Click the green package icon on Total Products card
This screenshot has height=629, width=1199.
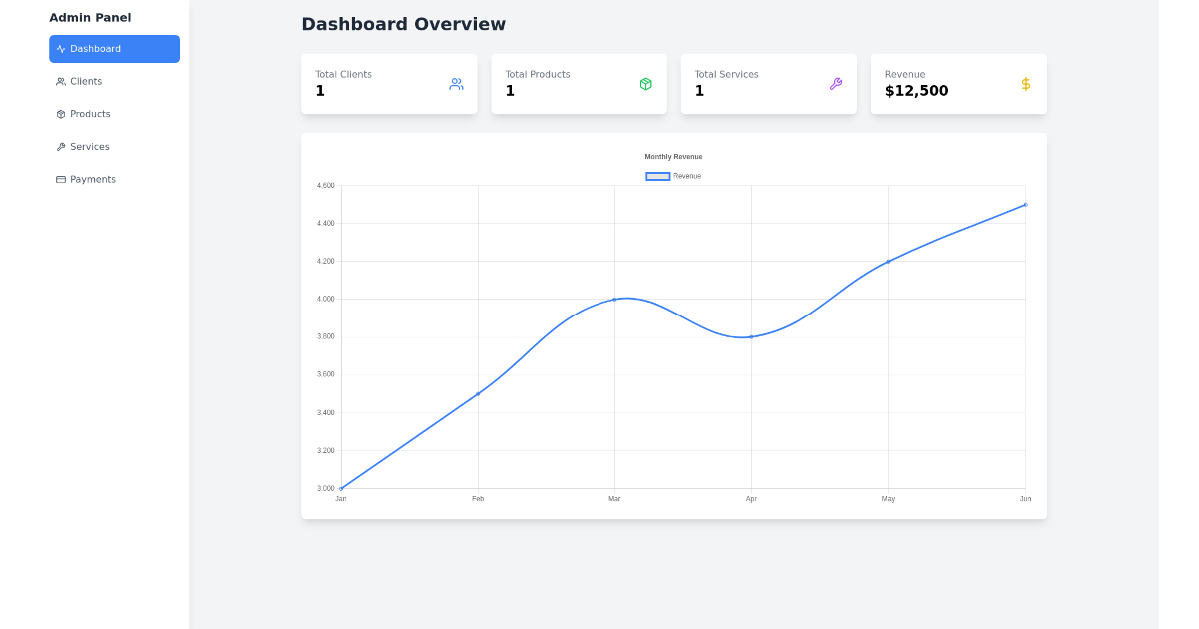tap(645, 84)
